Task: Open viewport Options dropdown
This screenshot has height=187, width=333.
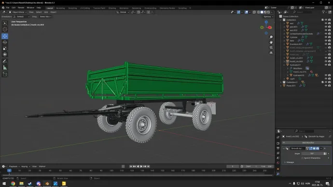Action: [x=268, y=16]
